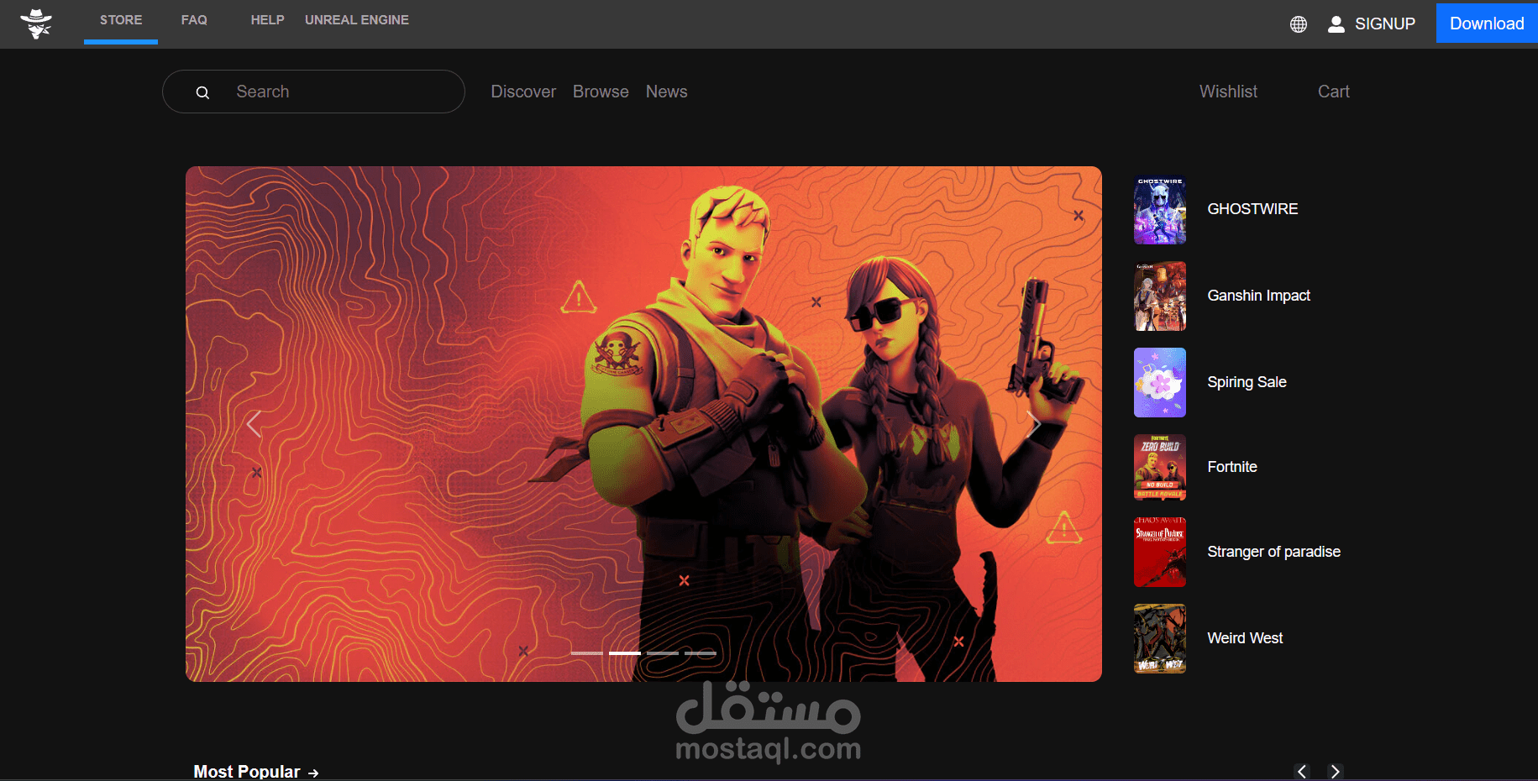Click the fourth slide indicator

701,653
